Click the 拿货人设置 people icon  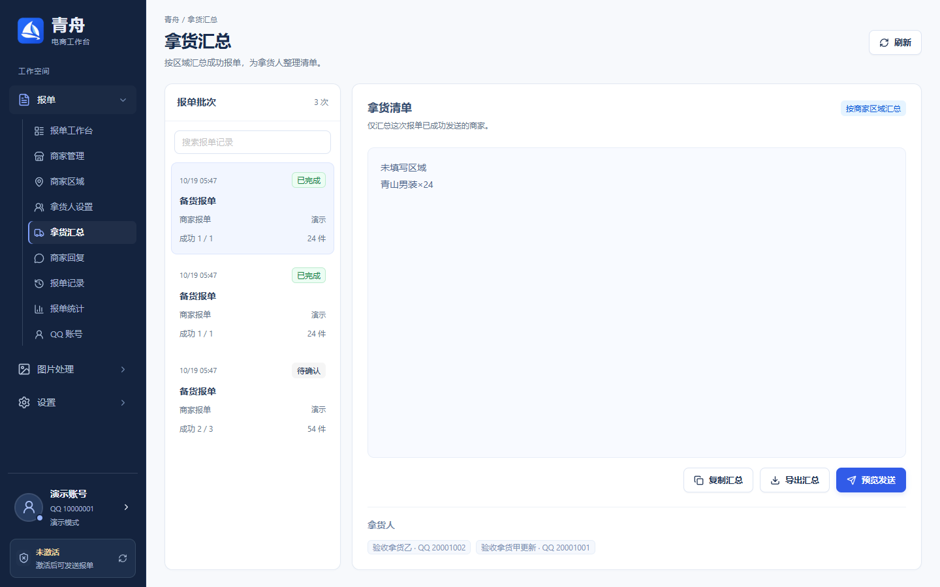[x=39, y=207]
